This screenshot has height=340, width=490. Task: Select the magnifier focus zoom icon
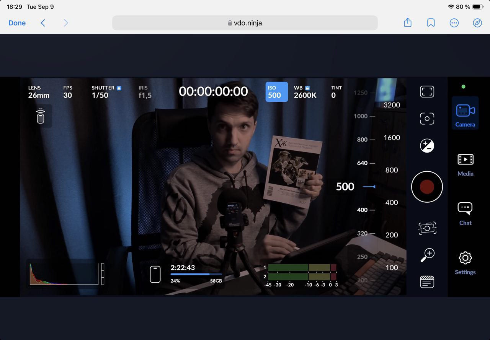(x=427, y=254)
